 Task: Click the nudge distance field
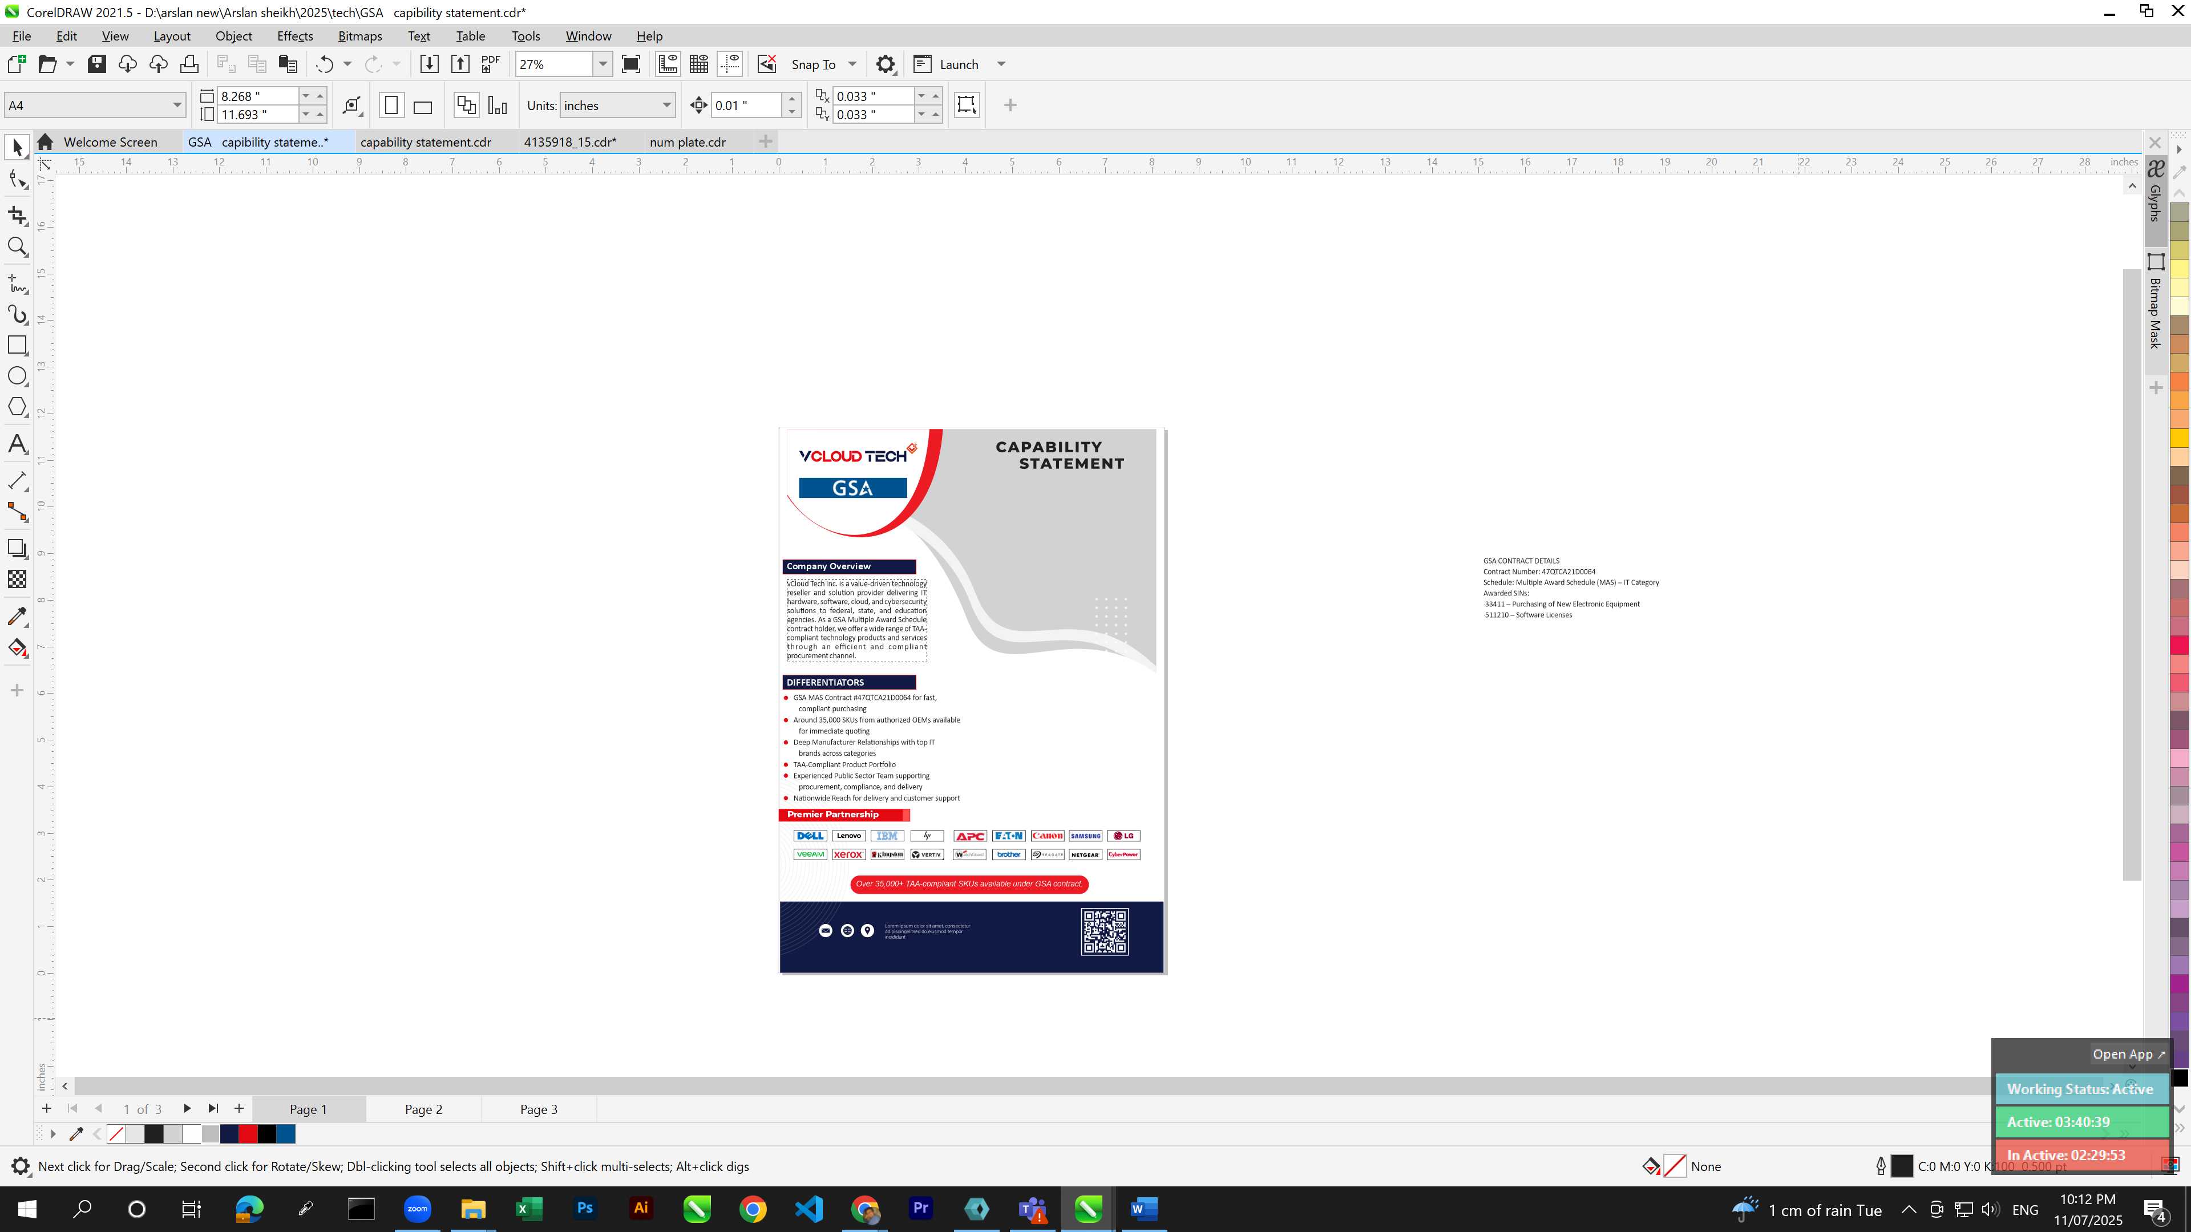pos(746,106)
